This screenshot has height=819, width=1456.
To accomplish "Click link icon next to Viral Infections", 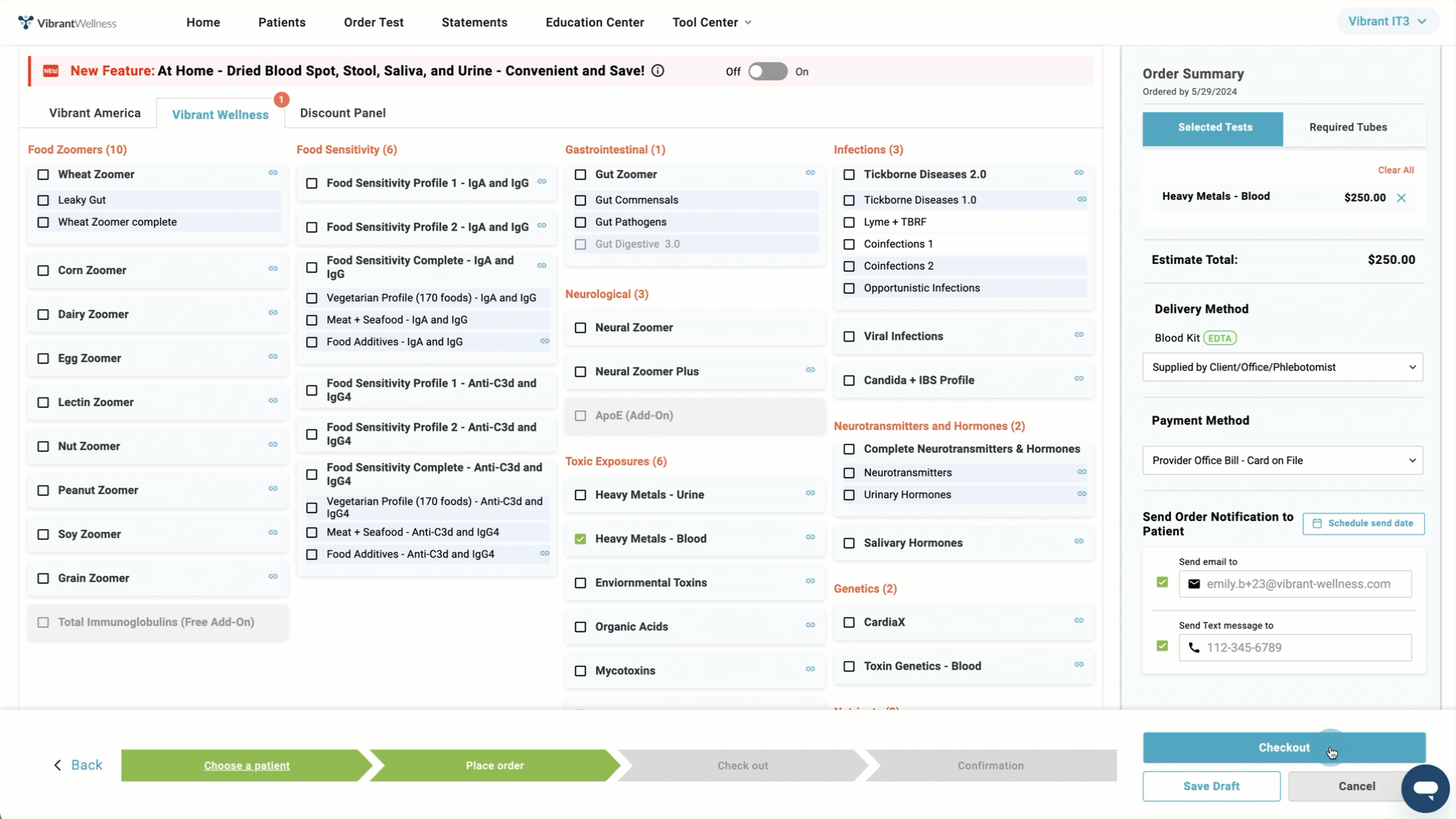I will pos(1079,334).
